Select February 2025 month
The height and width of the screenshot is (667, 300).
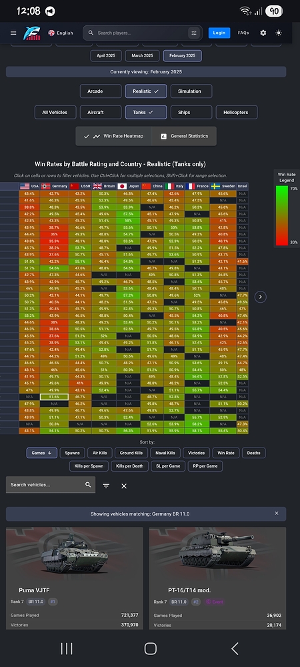click(182, 56)
